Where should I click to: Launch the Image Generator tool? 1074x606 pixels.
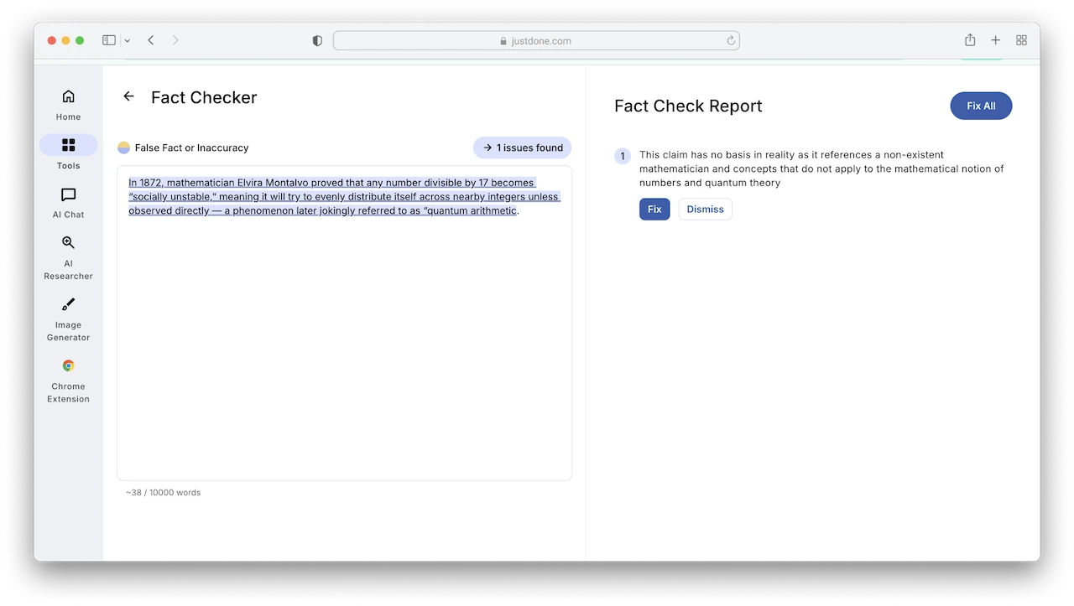pos(68,305)
